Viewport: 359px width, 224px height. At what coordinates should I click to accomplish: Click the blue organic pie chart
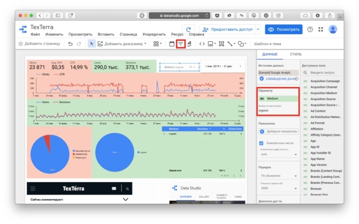point(114,152)
